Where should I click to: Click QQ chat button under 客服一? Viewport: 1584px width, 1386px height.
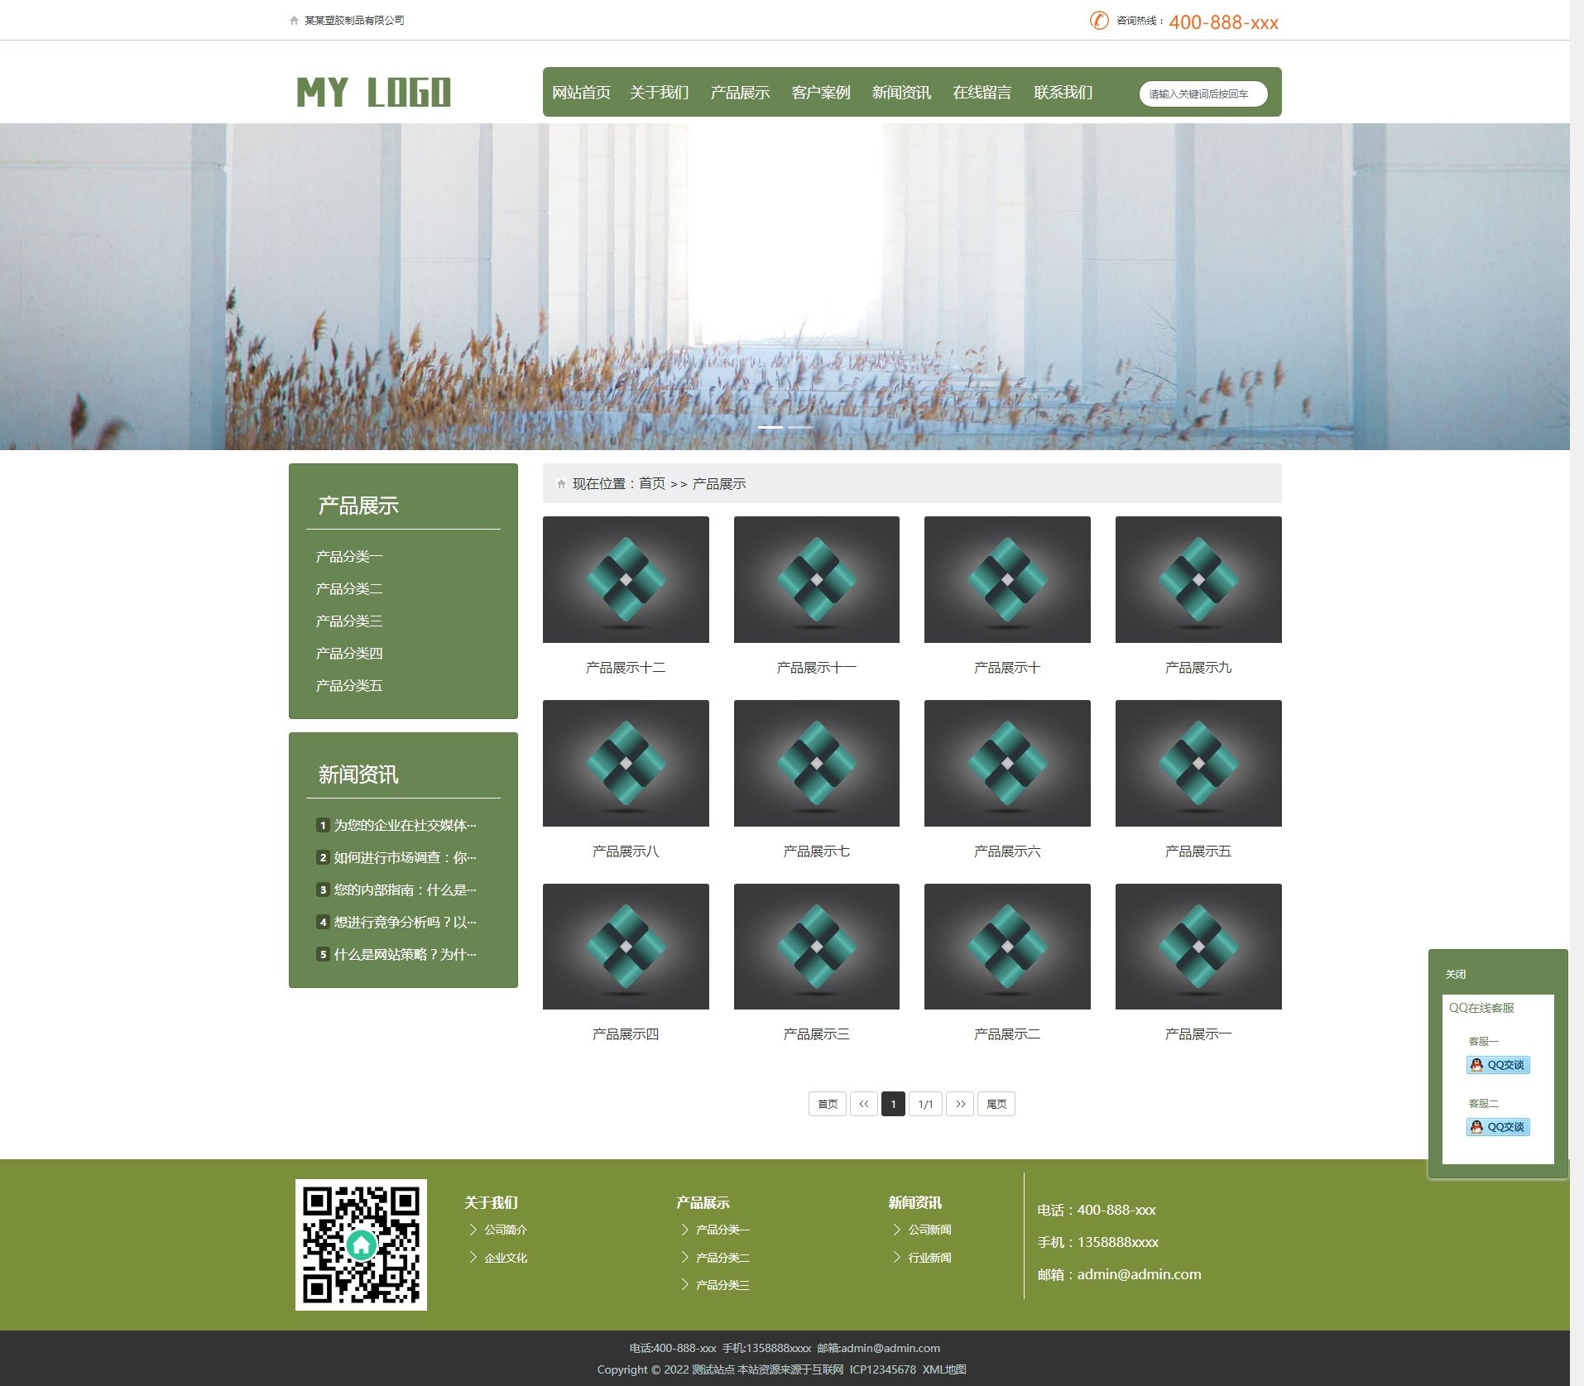coord(1497,1065)
